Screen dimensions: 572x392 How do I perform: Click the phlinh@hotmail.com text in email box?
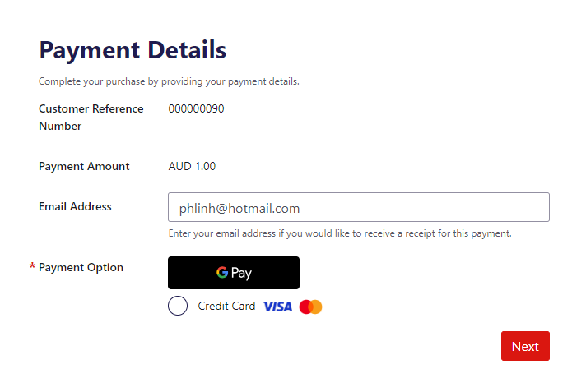[239, 209]
